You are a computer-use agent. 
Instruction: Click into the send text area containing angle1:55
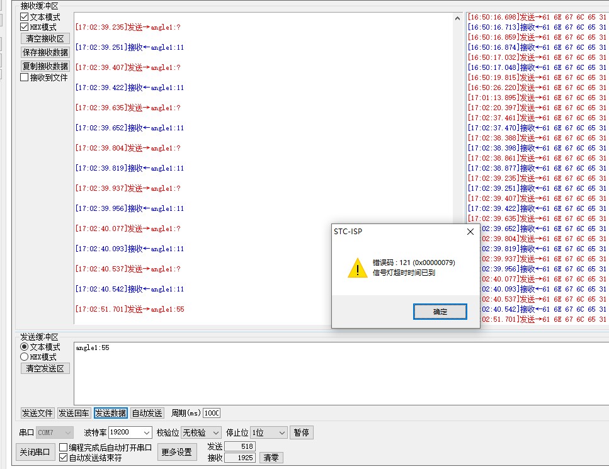click(341, 373)
